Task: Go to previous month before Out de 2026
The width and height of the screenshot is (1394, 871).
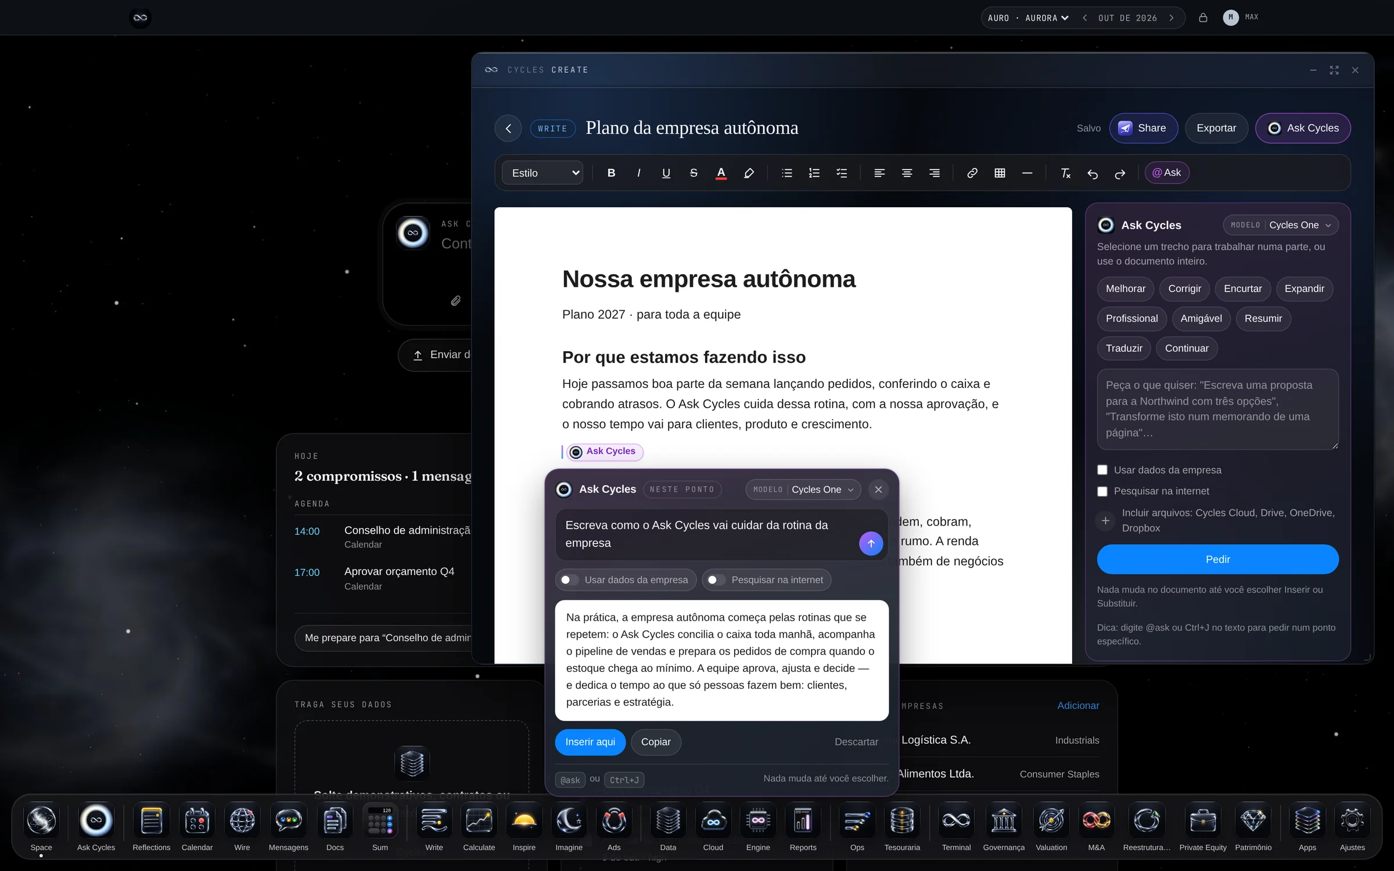Action: tap(1085, 18)
